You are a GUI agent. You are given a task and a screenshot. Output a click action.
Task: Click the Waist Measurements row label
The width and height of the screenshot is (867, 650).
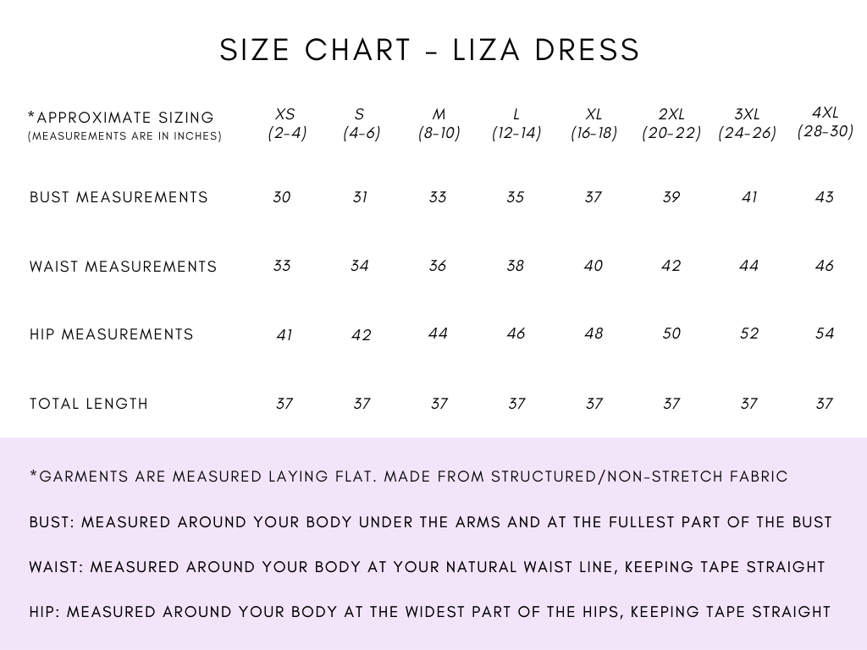pyautogui.click(x=123, y=267)
